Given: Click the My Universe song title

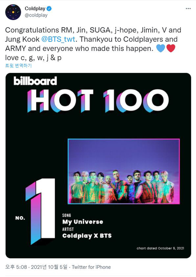Looking at the screenshot, I should [82, 222].
